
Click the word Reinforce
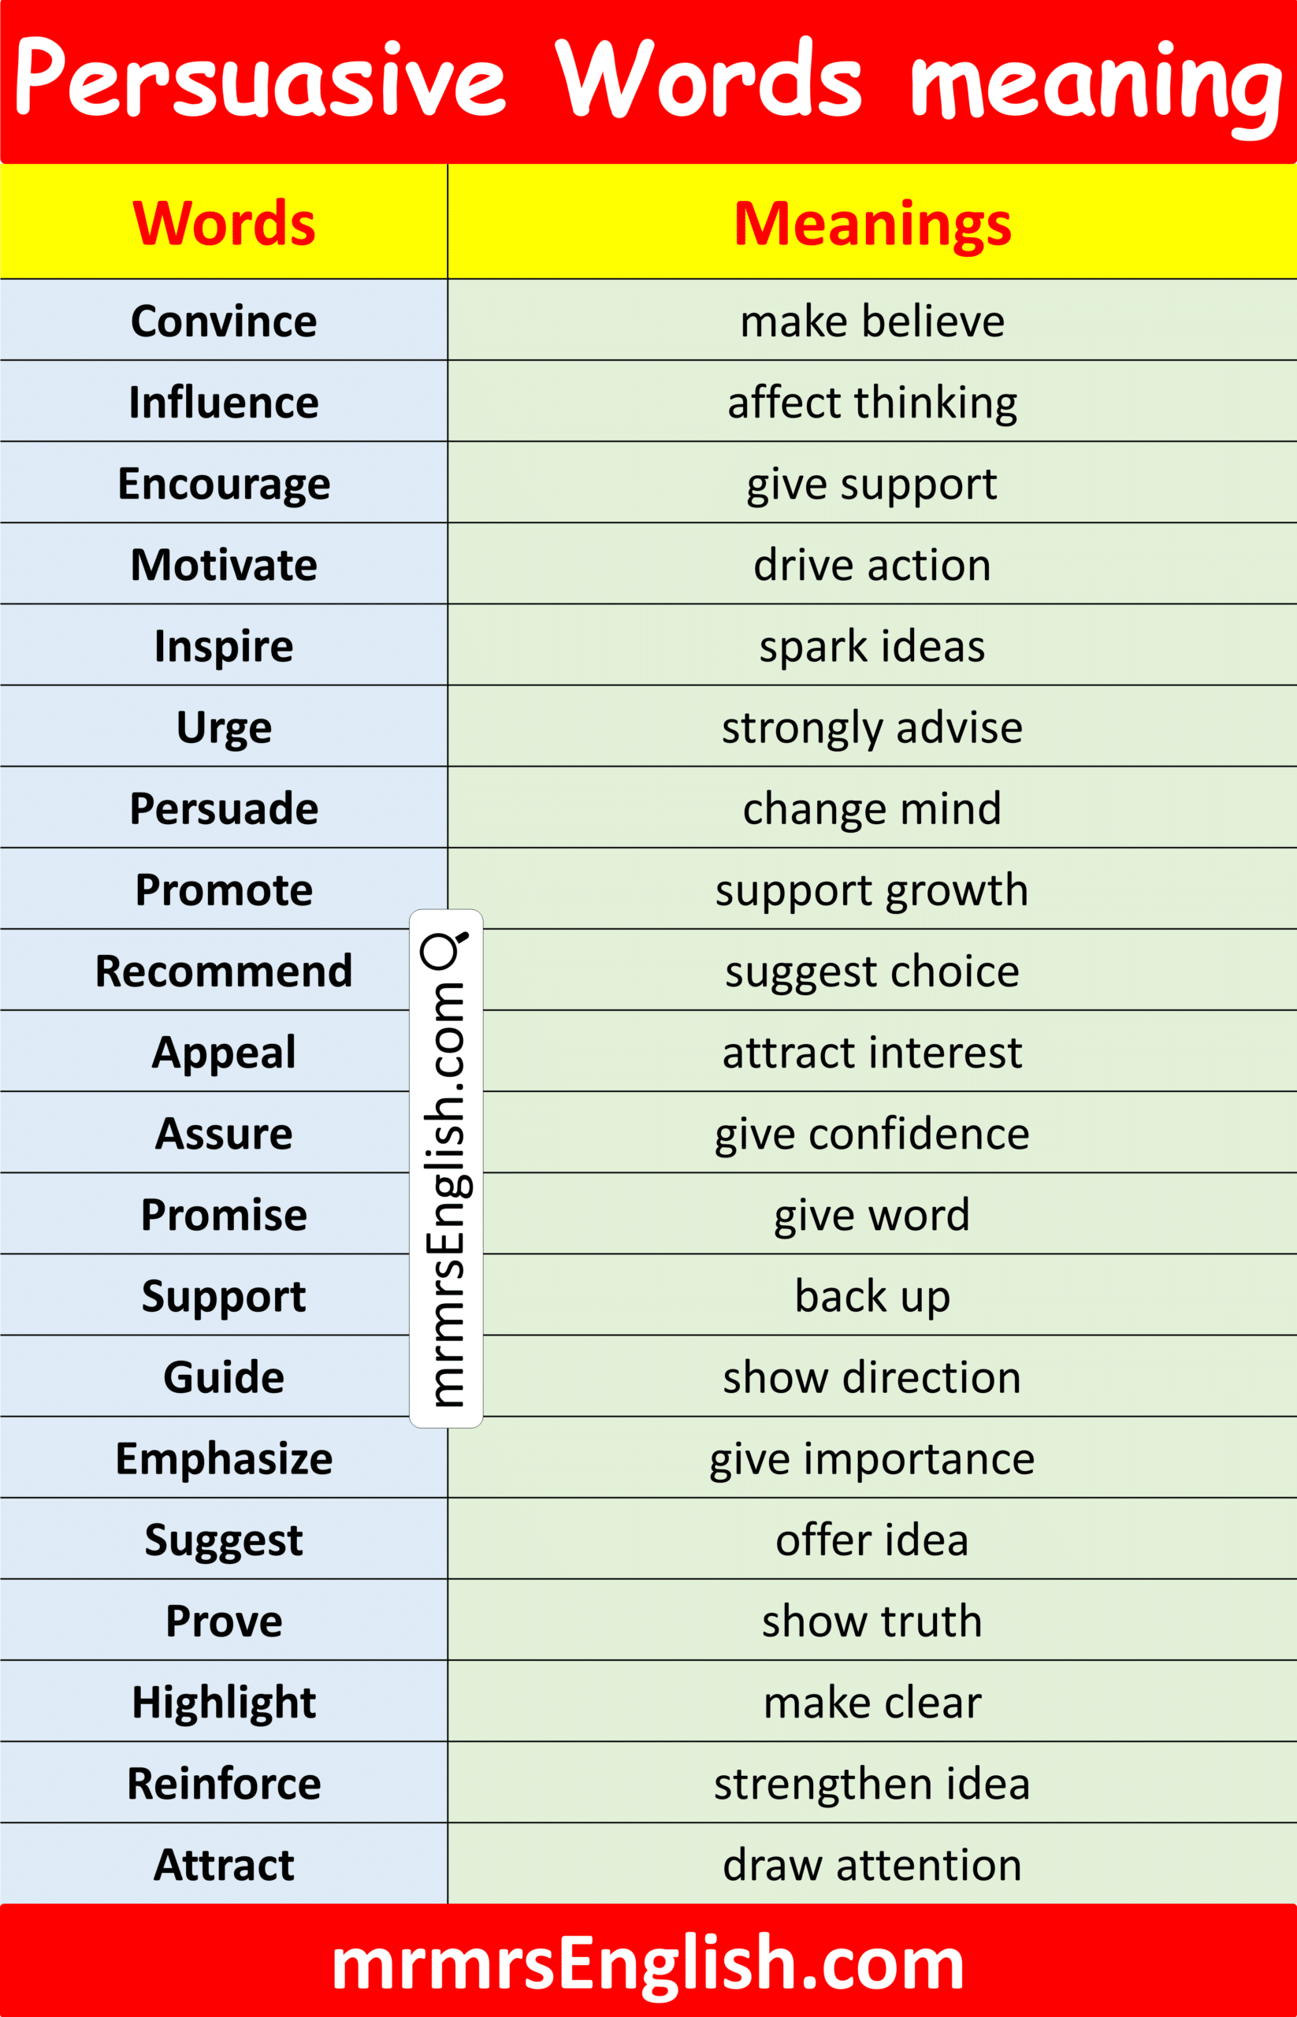pos(224,1784)
